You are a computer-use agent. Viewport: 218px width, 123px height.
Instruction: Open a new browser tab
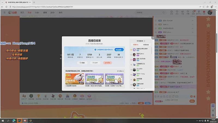click(x=34, y=2)
